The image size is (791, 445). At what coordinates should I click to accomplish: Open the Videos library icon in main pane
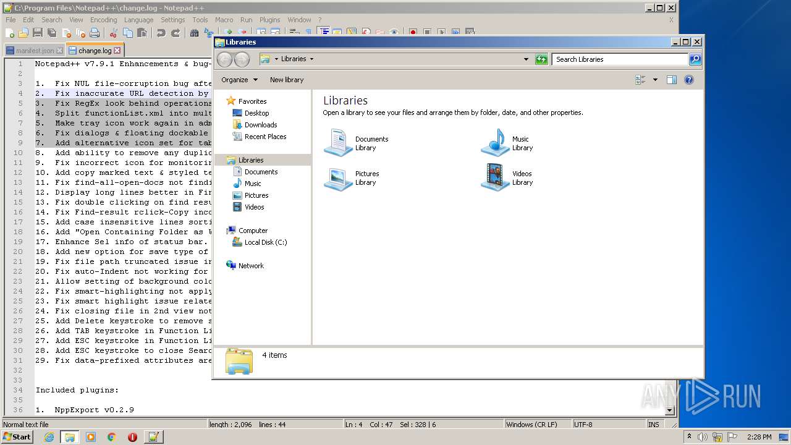click(x=495, y=178)
